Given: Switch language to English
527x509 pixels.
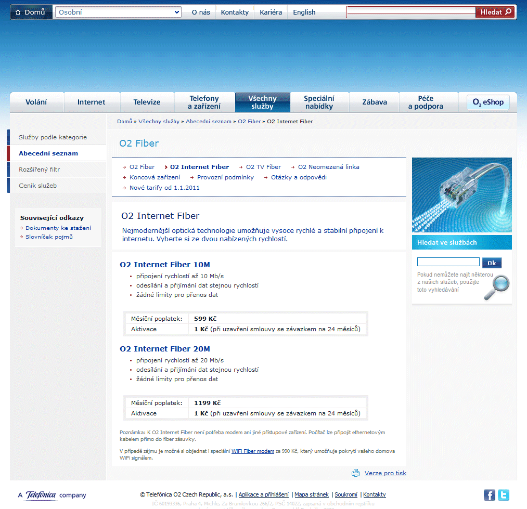Looking at the screenshot, I should [304, 12].
